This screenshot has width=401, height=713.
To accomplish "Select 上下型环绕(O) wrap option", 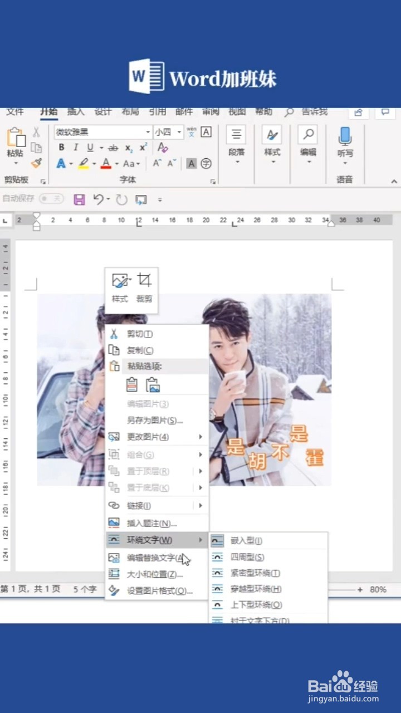I will (268, 605).
